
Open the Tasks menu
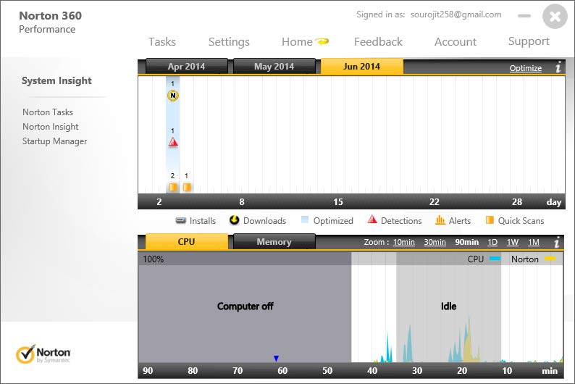(162, 42)
